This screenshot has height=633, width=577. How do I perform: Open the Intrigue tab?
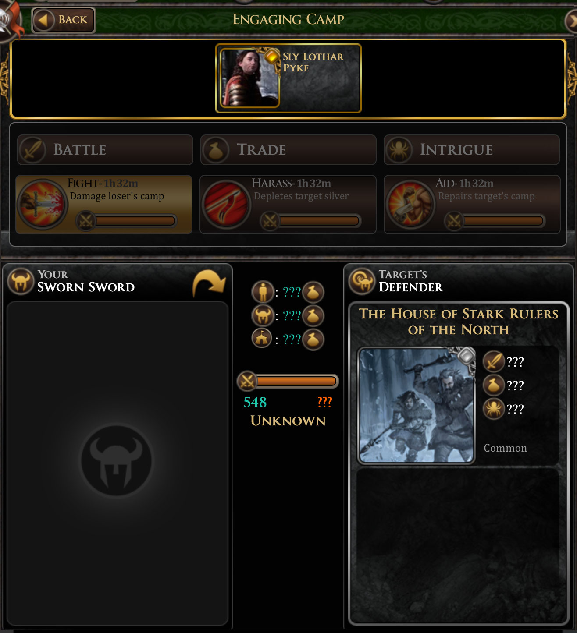472,150
